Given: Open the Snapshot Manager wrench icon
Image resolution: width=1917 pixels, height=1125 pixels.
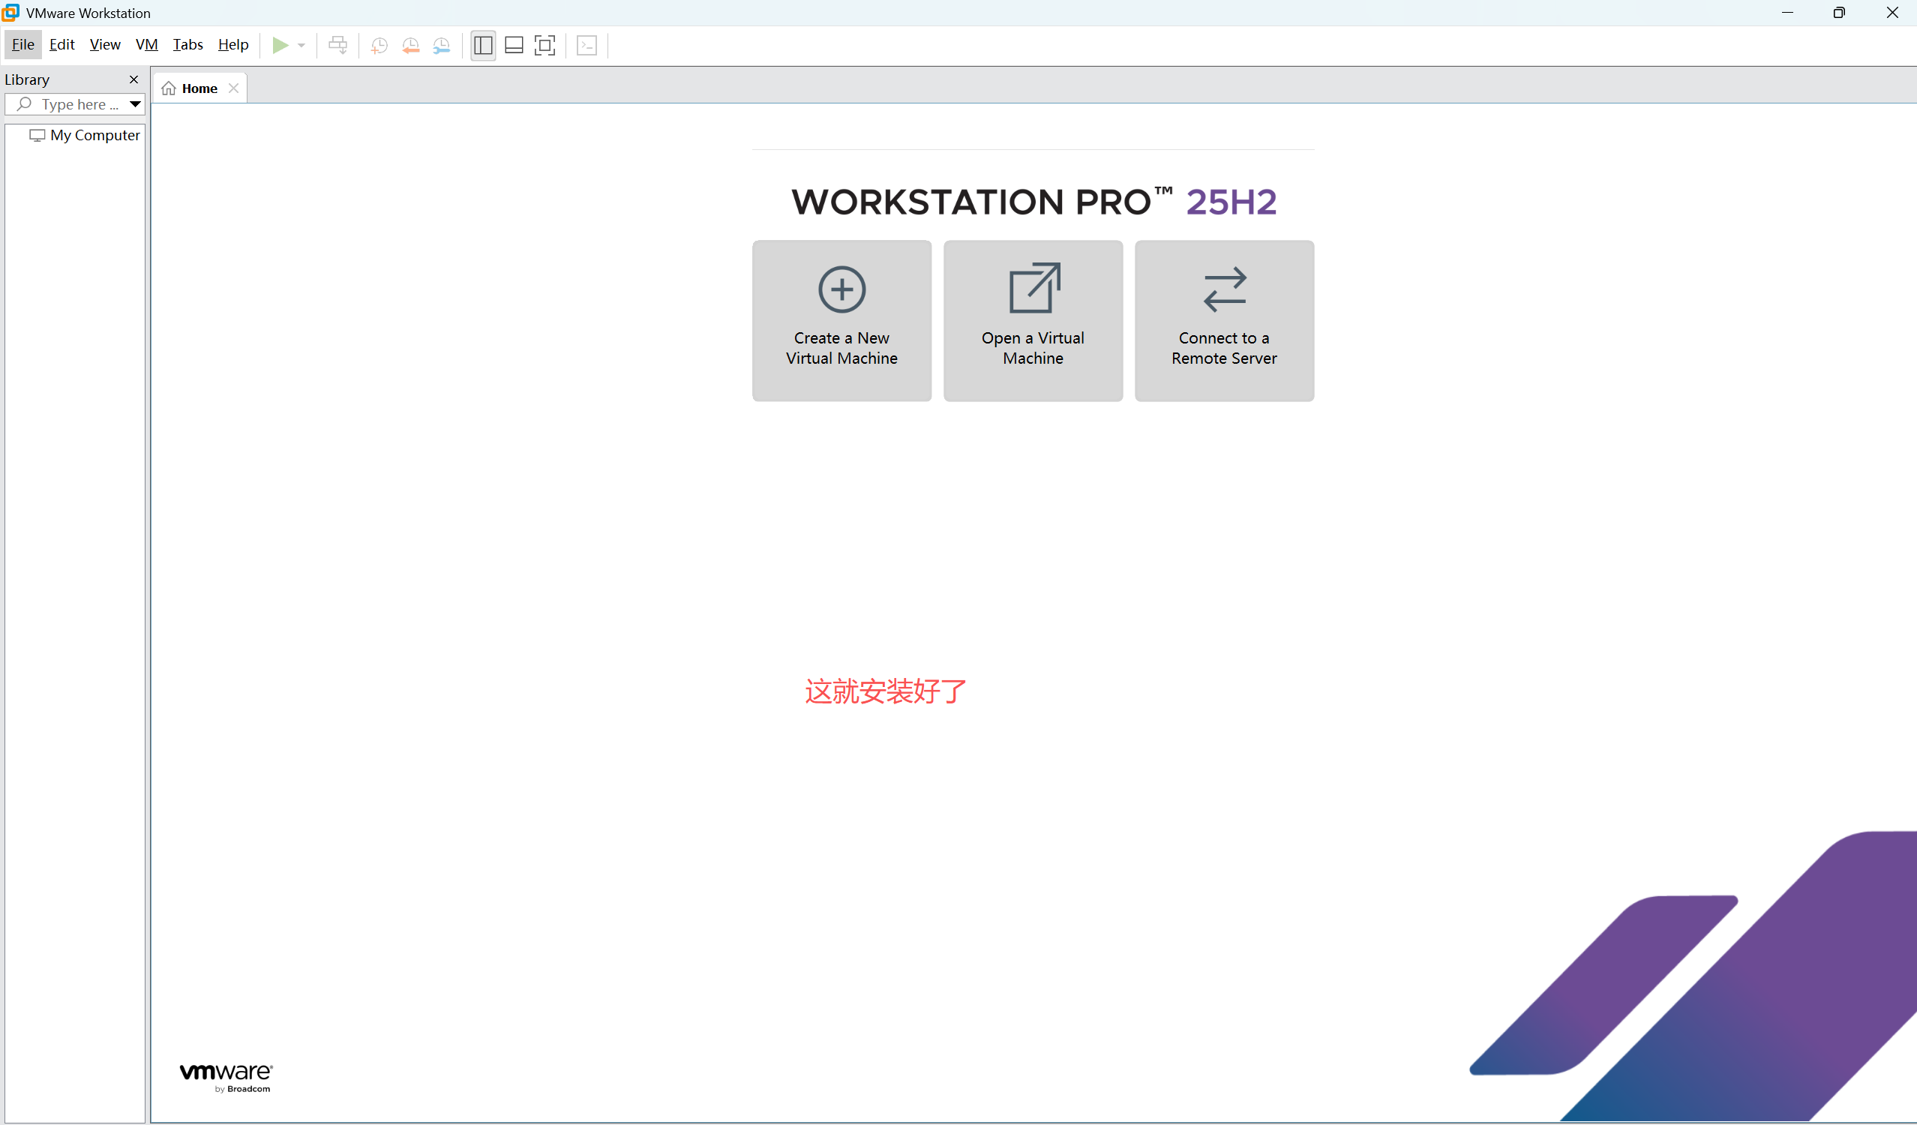Looking at the screenshot, I should pyautogui.click(x=441, y=46).
